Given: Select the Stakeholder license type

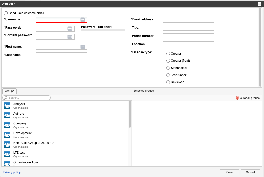Looking at the screenshot, I should click(168, 68).
